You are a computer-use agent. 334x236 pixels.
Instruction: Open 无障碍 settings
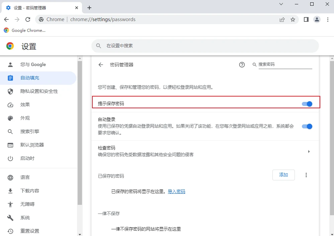click(x=38, y=204)
